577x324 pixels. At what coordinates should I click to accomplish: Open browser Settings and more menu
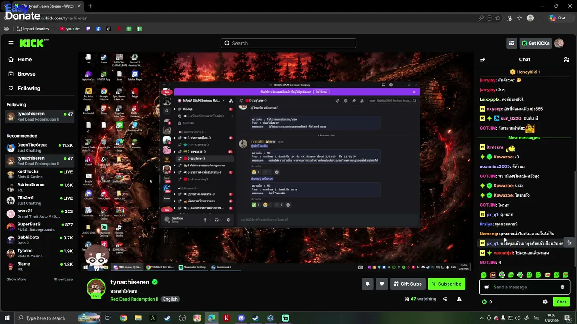[541, 18]
